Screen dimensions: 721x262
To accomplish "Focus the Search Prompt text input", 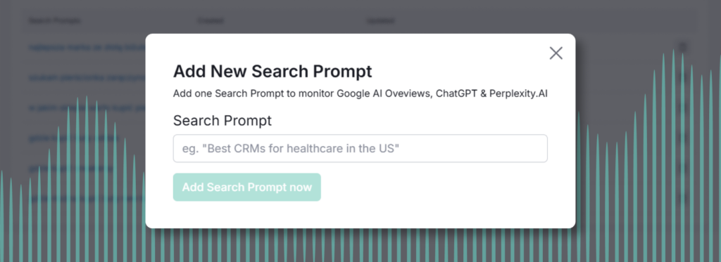I will tap(360, 148).
